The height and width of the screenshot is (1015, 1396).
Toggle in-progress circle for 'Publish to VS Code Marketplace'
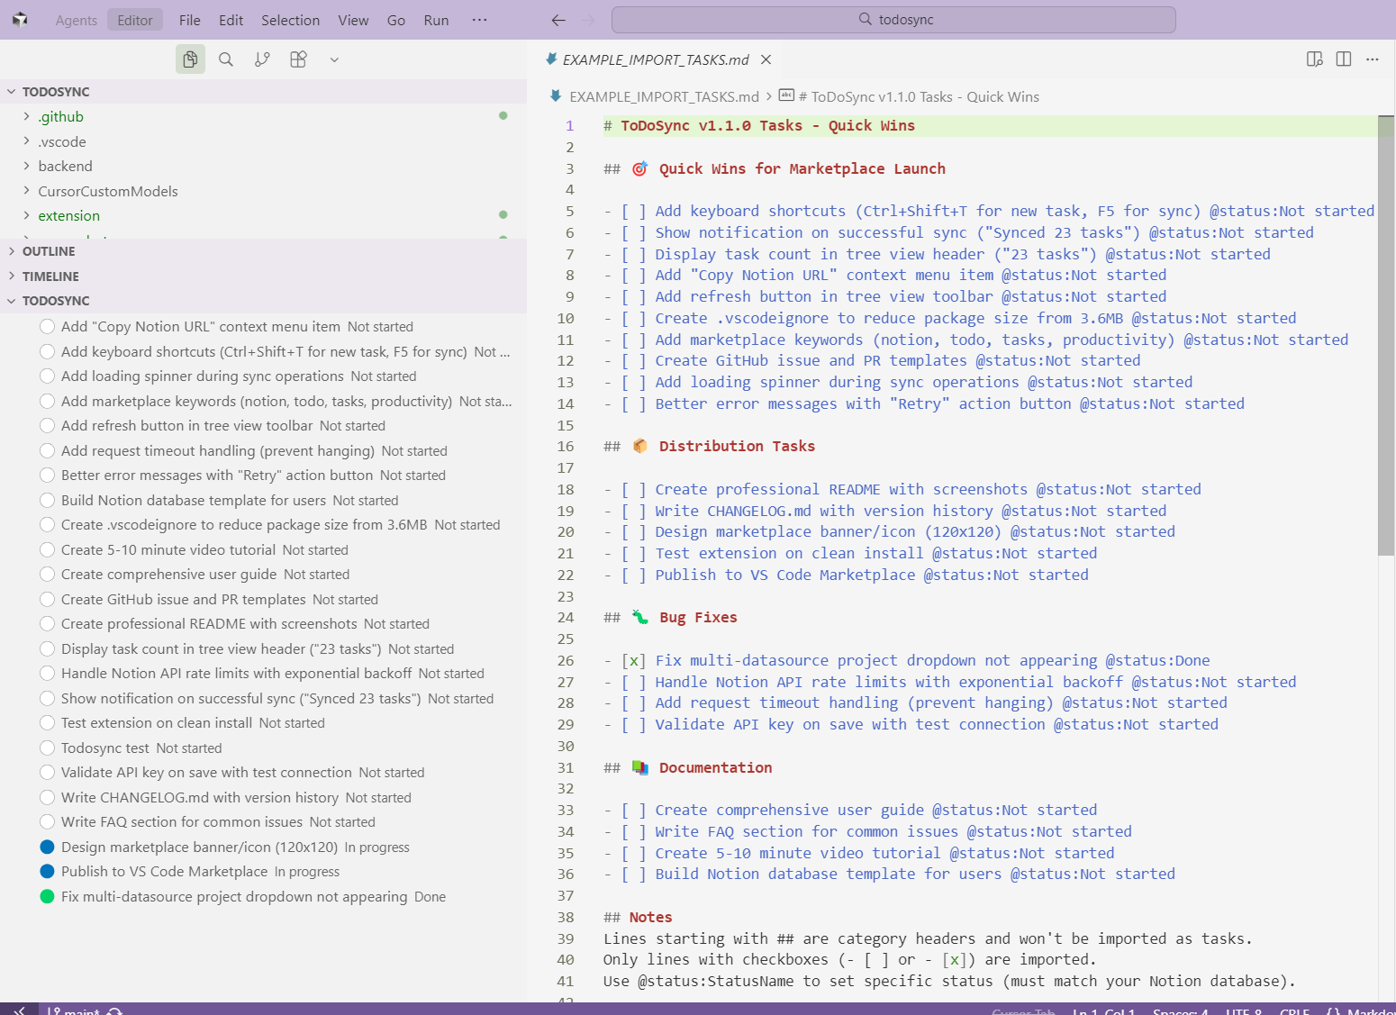click(48, 872)
